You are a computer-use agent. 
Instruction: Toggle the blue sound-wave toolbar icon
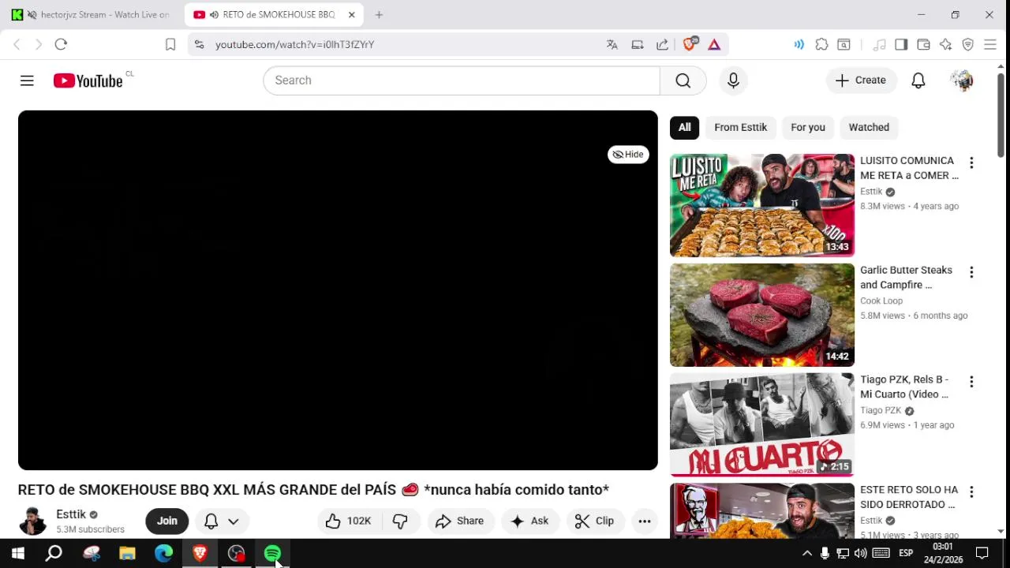[799, 44]
